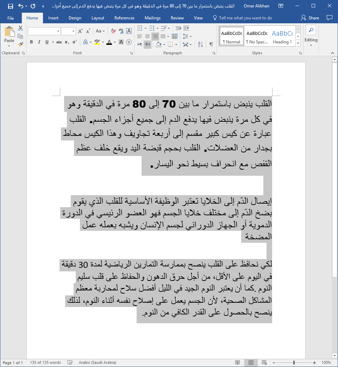The height and width of the screenshot is (367, 338).
Task: Open the Multilevel List dropdown
Action: [169, 28]
